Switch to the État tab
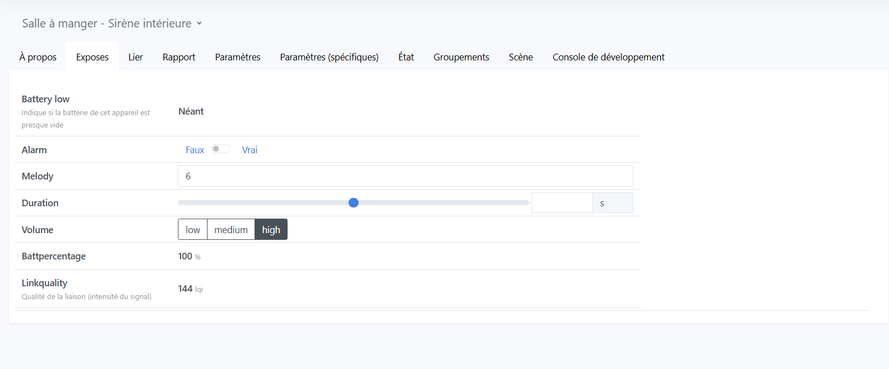889x369 pixels. (x=406, y=57)
